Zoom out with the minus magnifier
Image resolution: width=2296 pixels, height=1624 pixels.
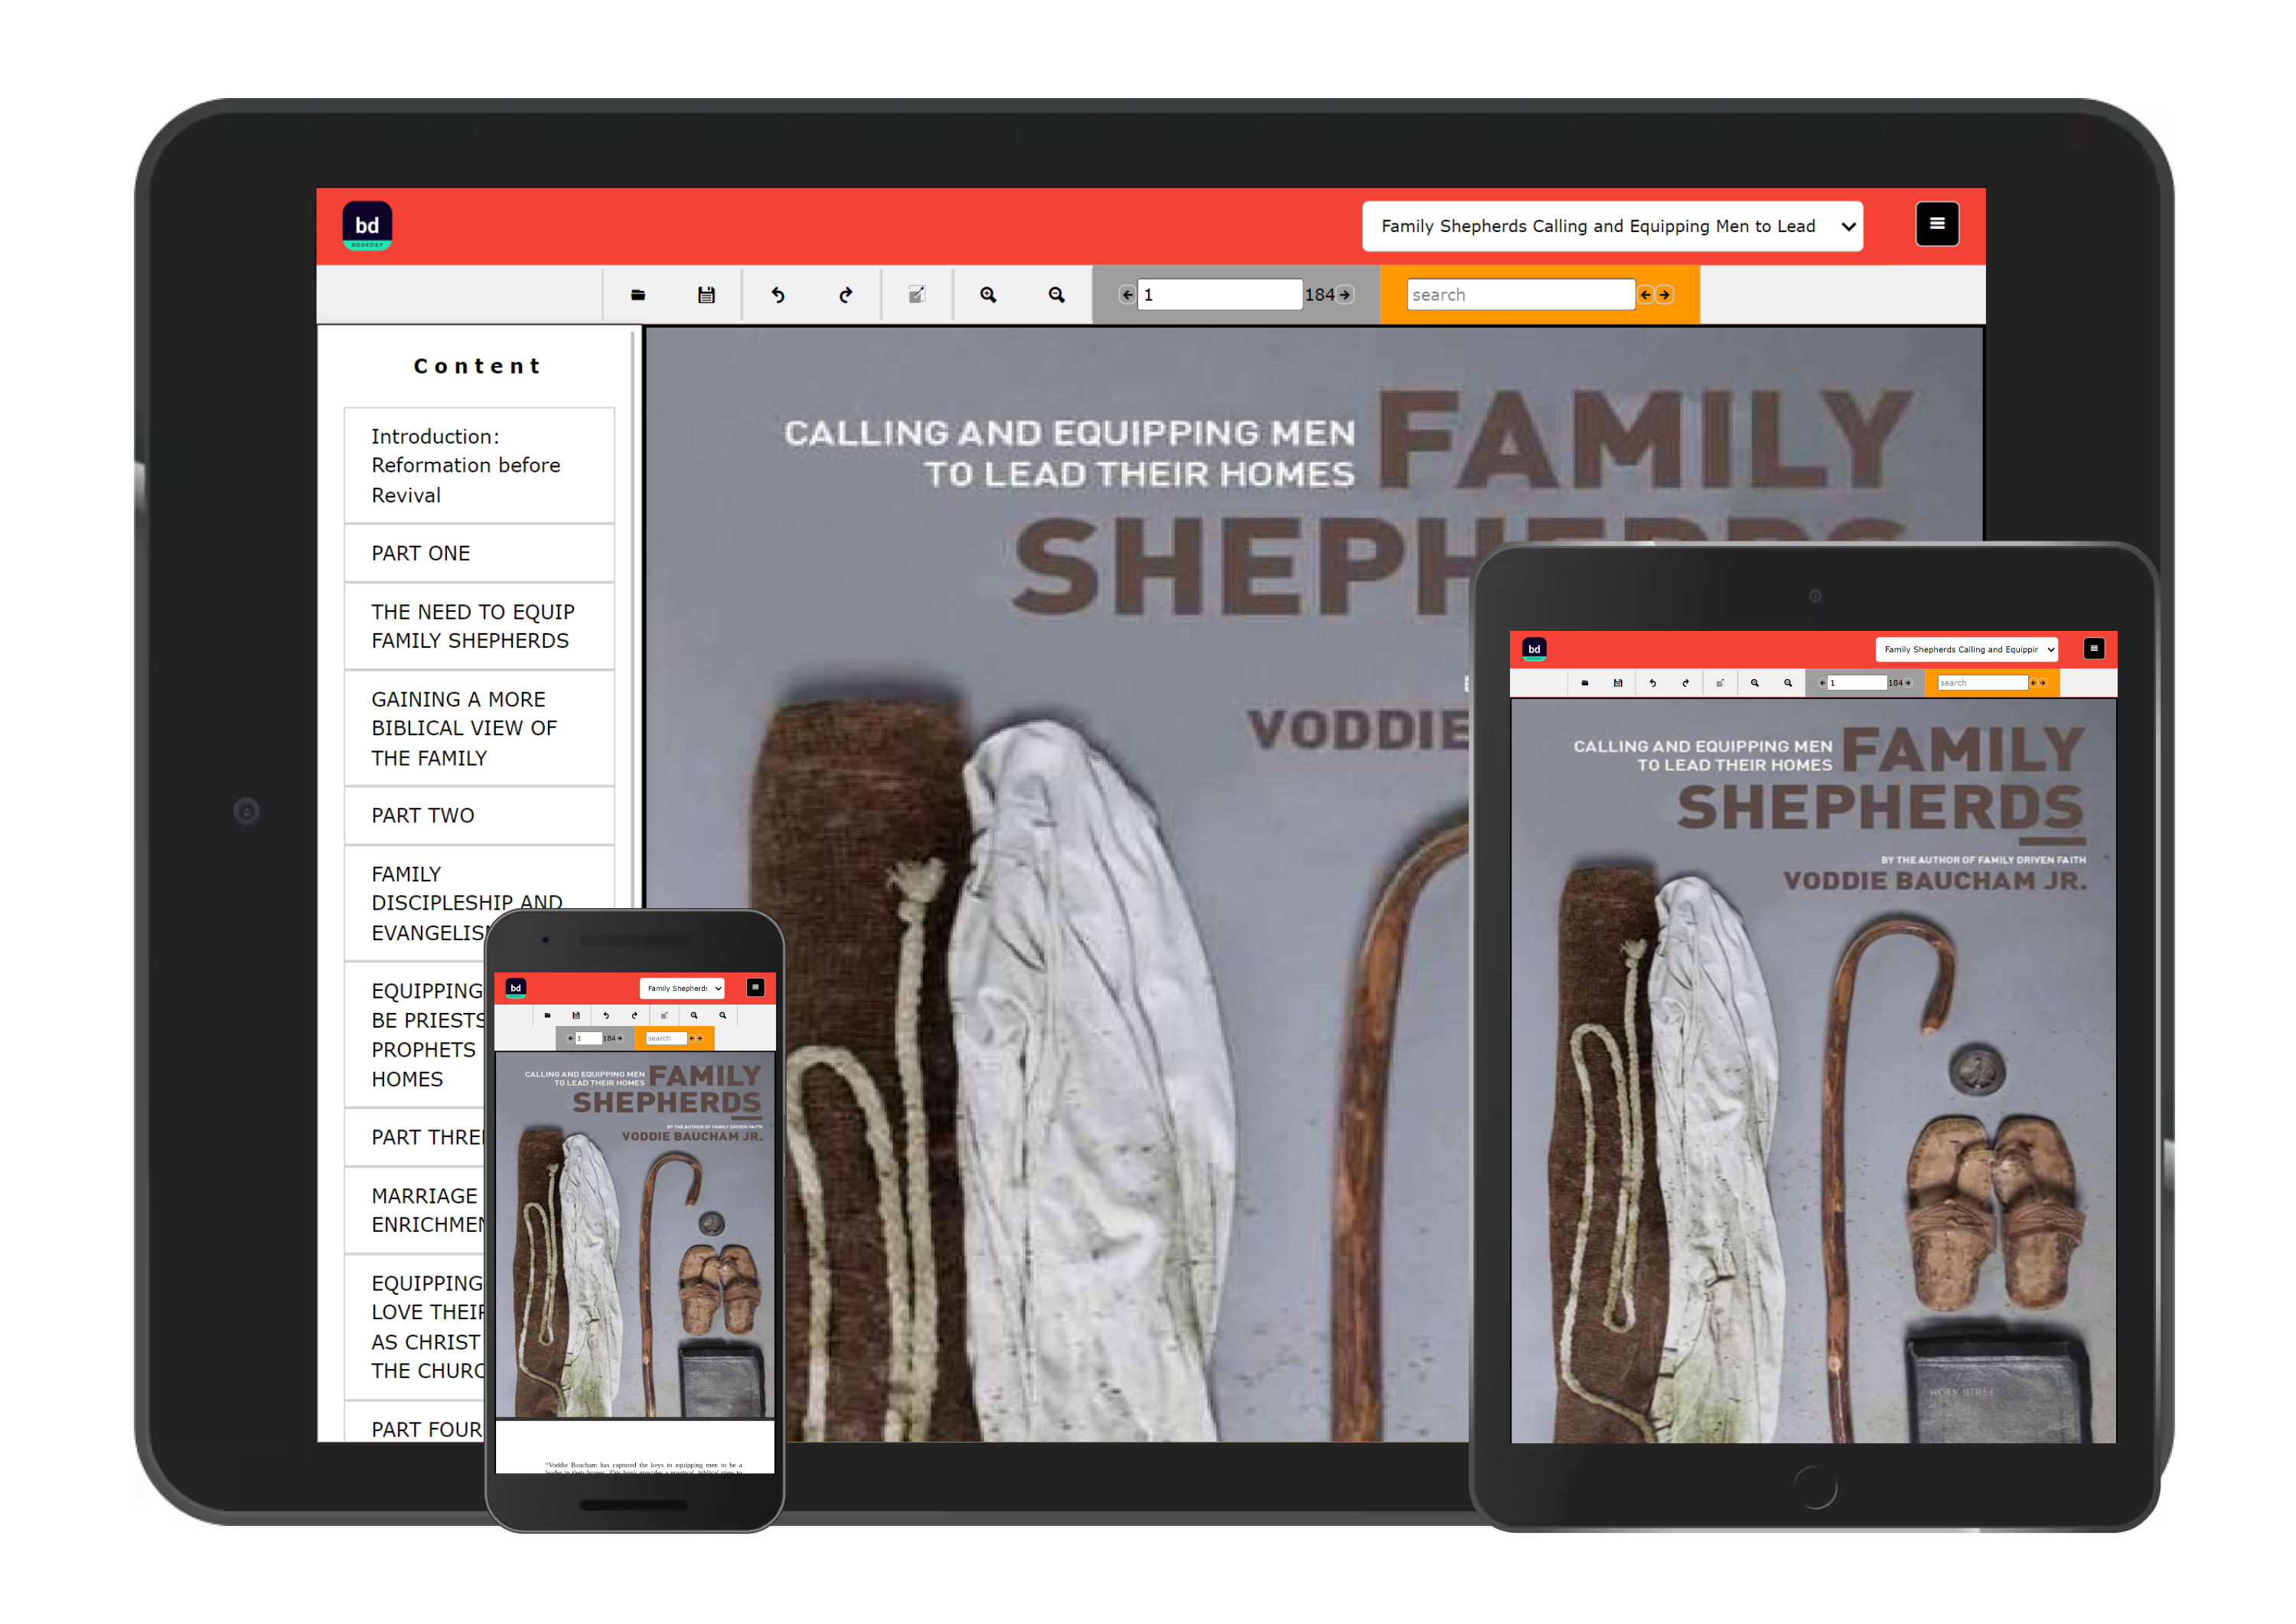click(1056, 296)
